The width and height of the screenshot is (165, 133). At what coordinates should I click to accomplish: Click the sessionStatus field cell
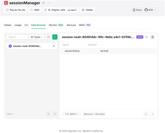coord(72,51)
